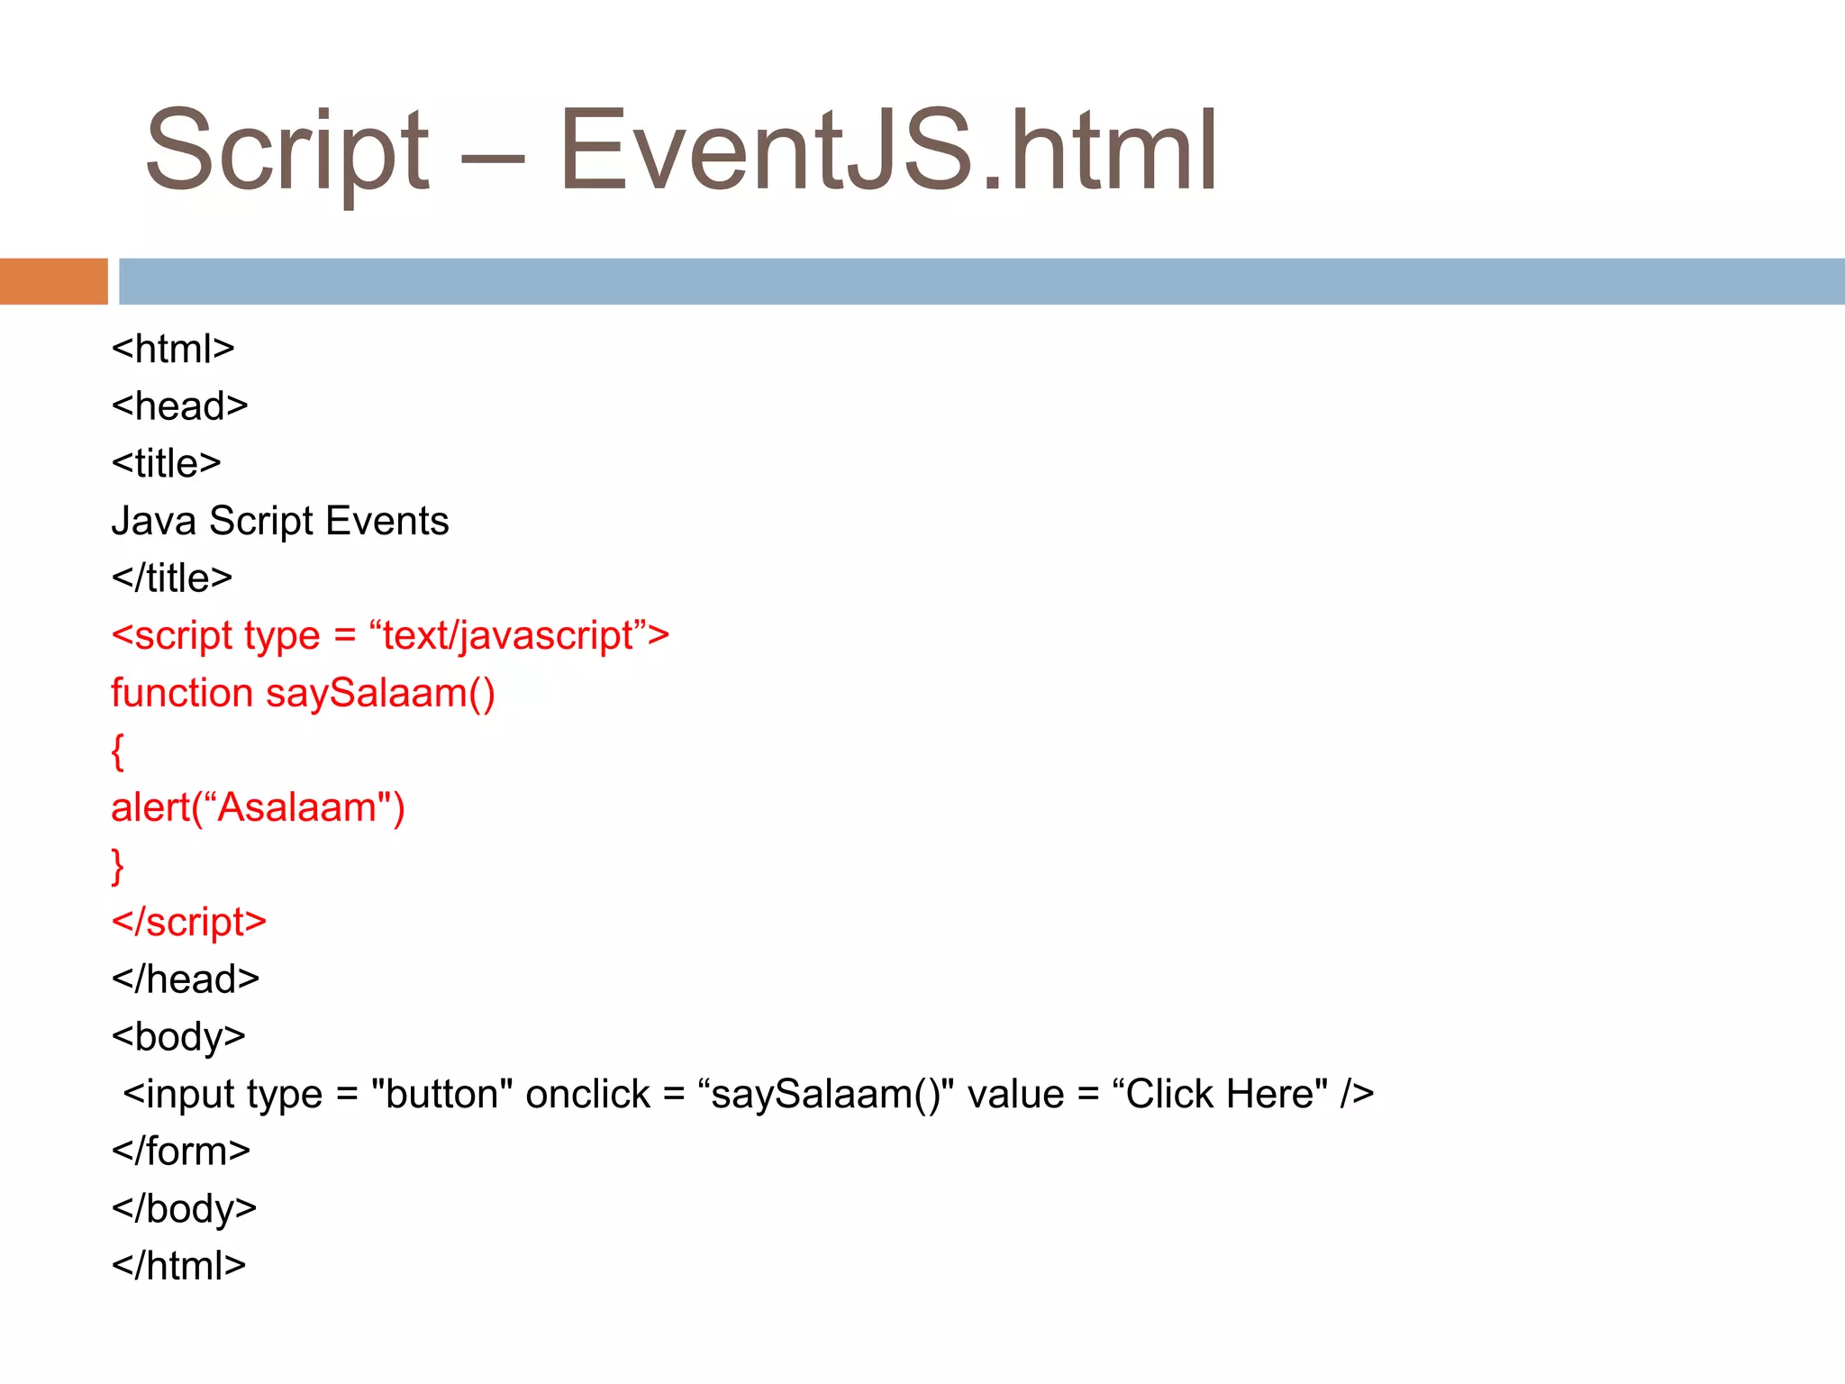Click the red closing </script> tag

point(188,922)
